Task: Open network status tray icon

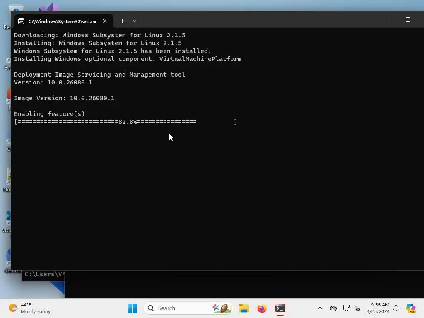Action: pyautogui.click(x=346, y=308)
